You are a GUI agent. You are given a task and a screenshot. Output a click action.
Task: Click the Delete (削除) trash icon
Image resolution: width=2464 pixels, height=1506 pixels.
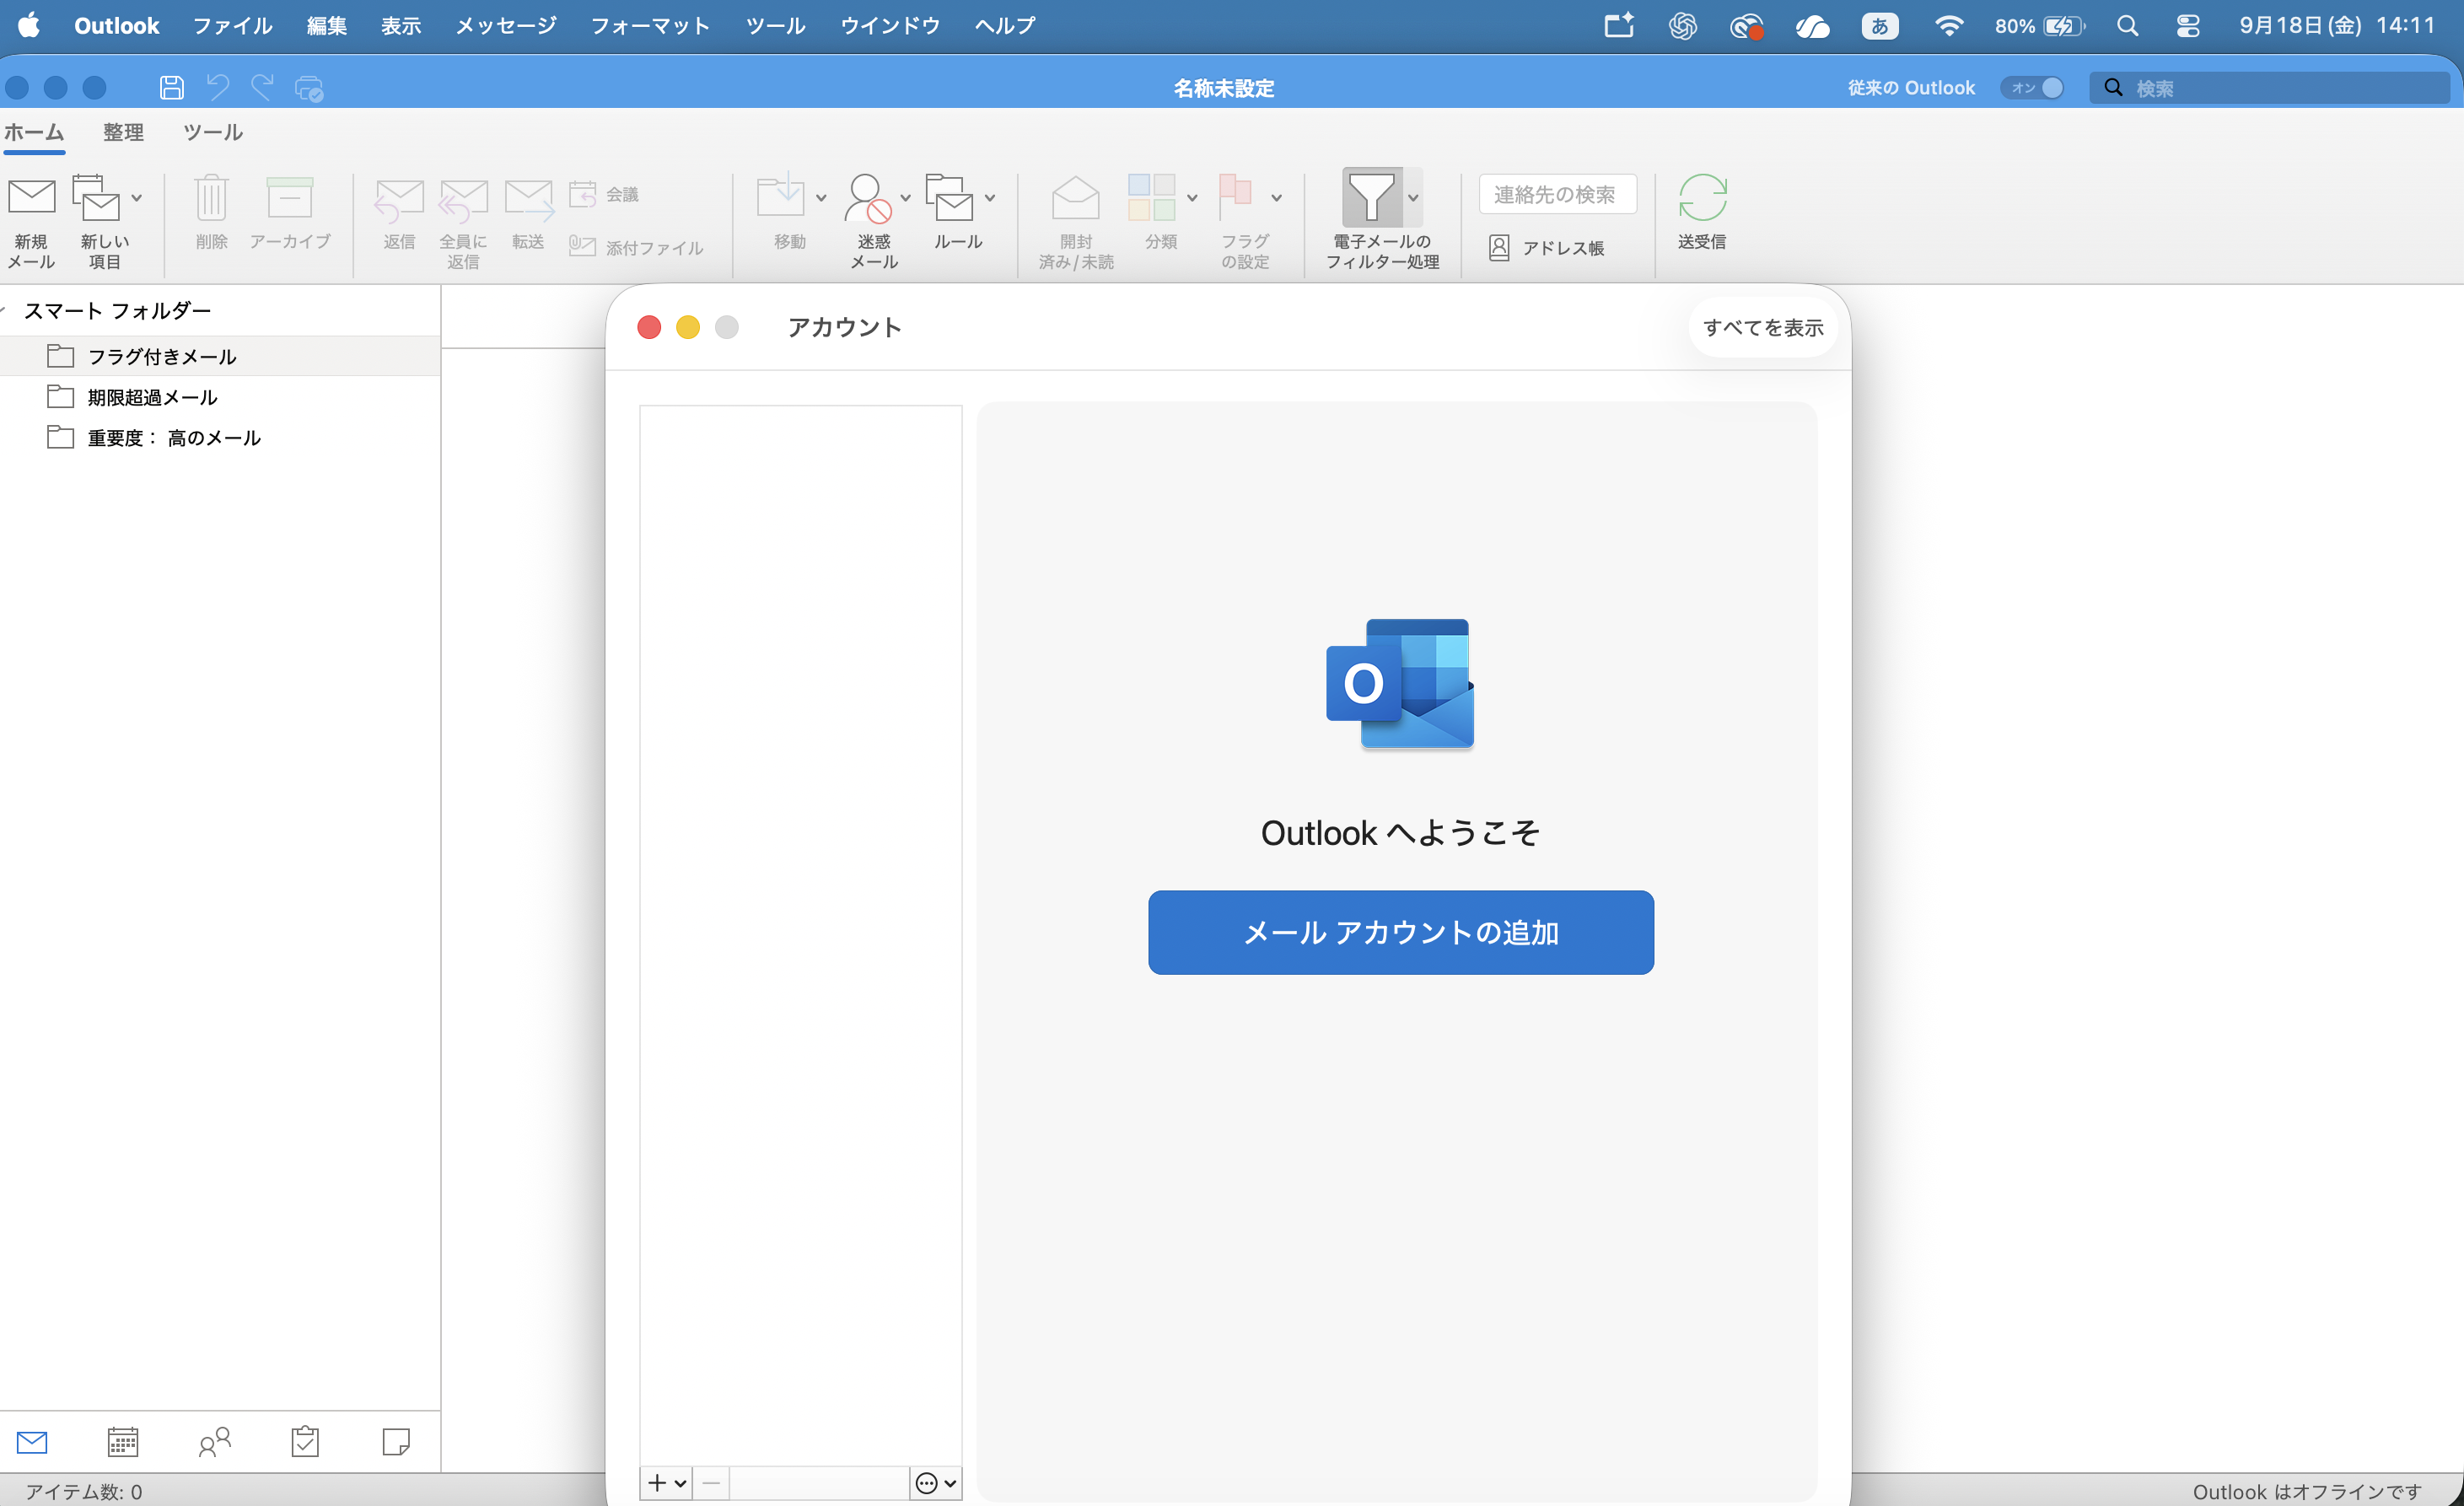(211, 198)
